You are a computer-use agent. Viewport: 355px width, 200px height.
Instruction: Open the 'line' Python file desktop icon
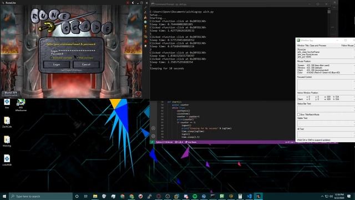tap(7, 104)
